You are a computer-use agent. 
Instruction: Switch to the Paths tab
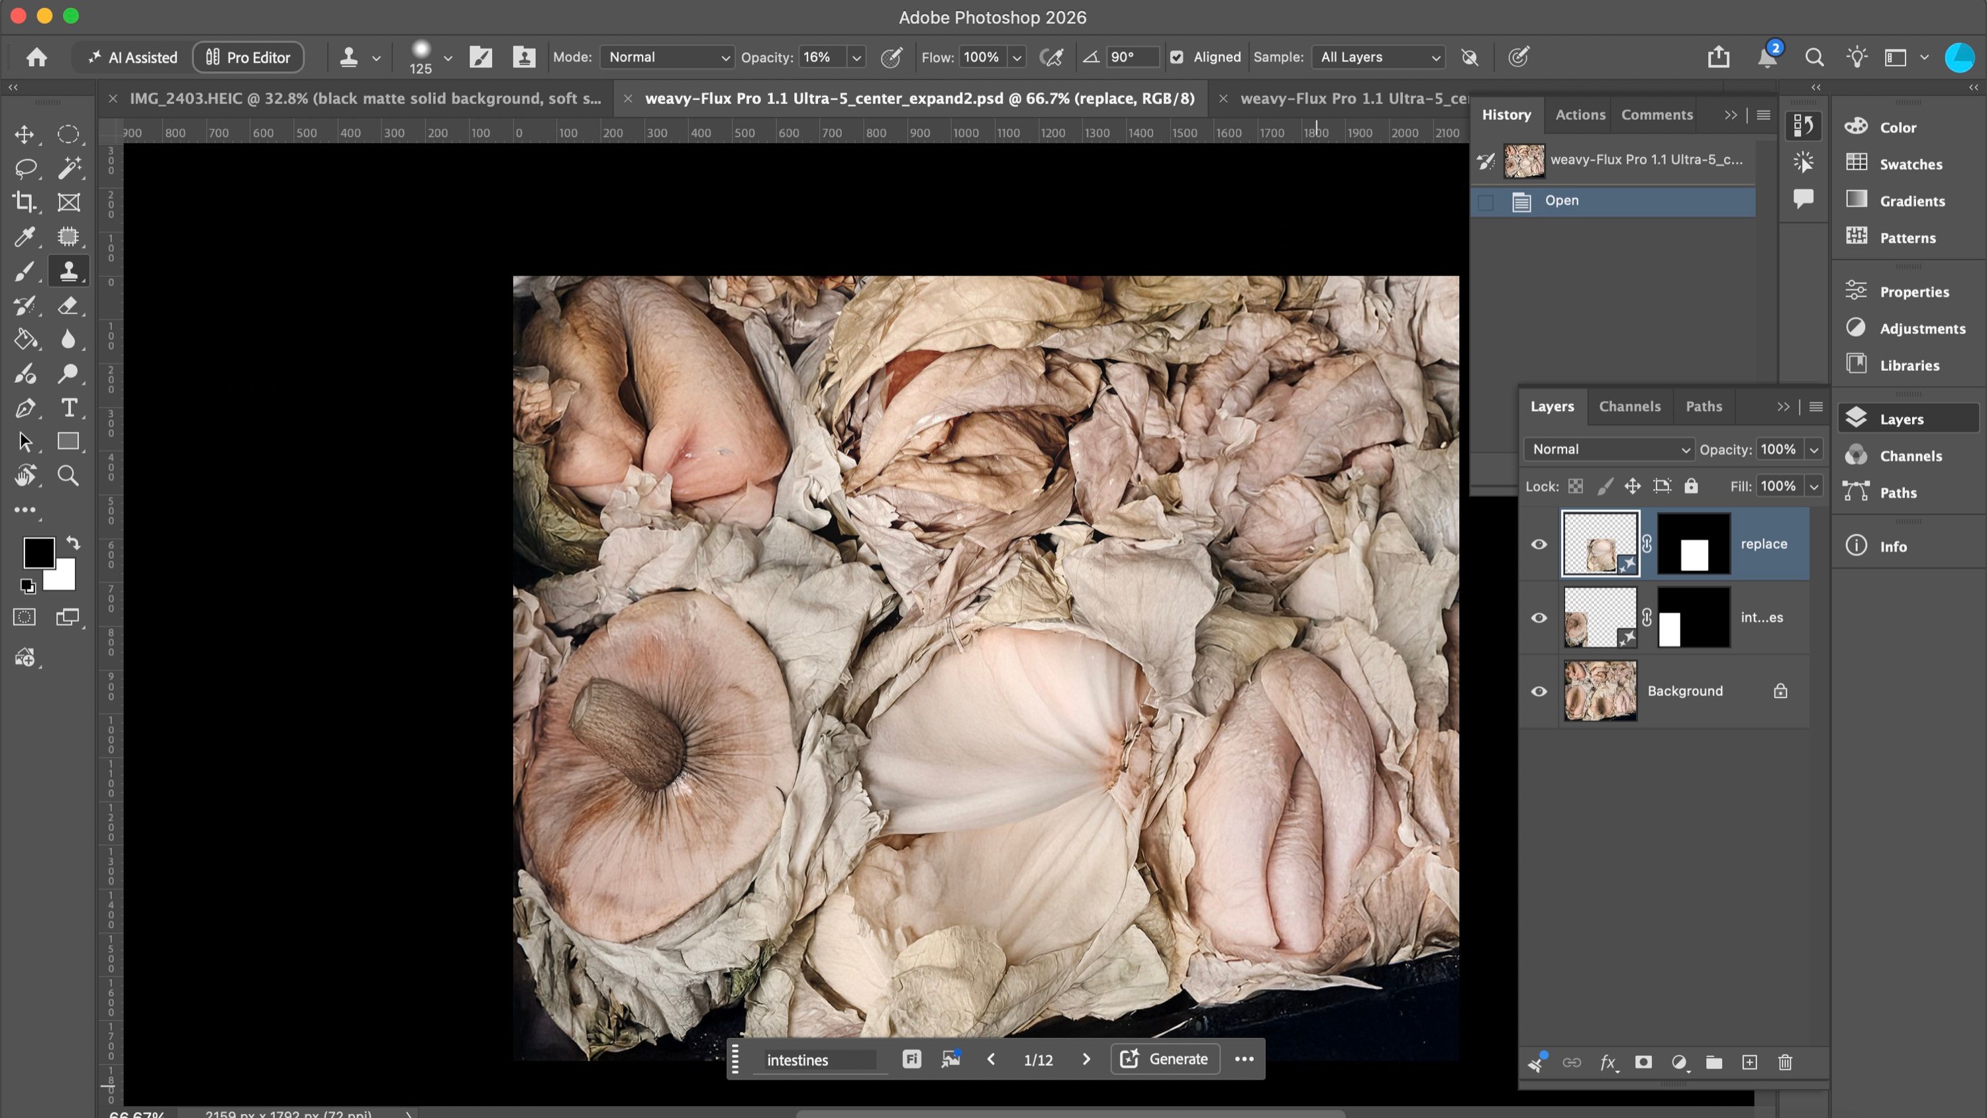[1703, 407]
